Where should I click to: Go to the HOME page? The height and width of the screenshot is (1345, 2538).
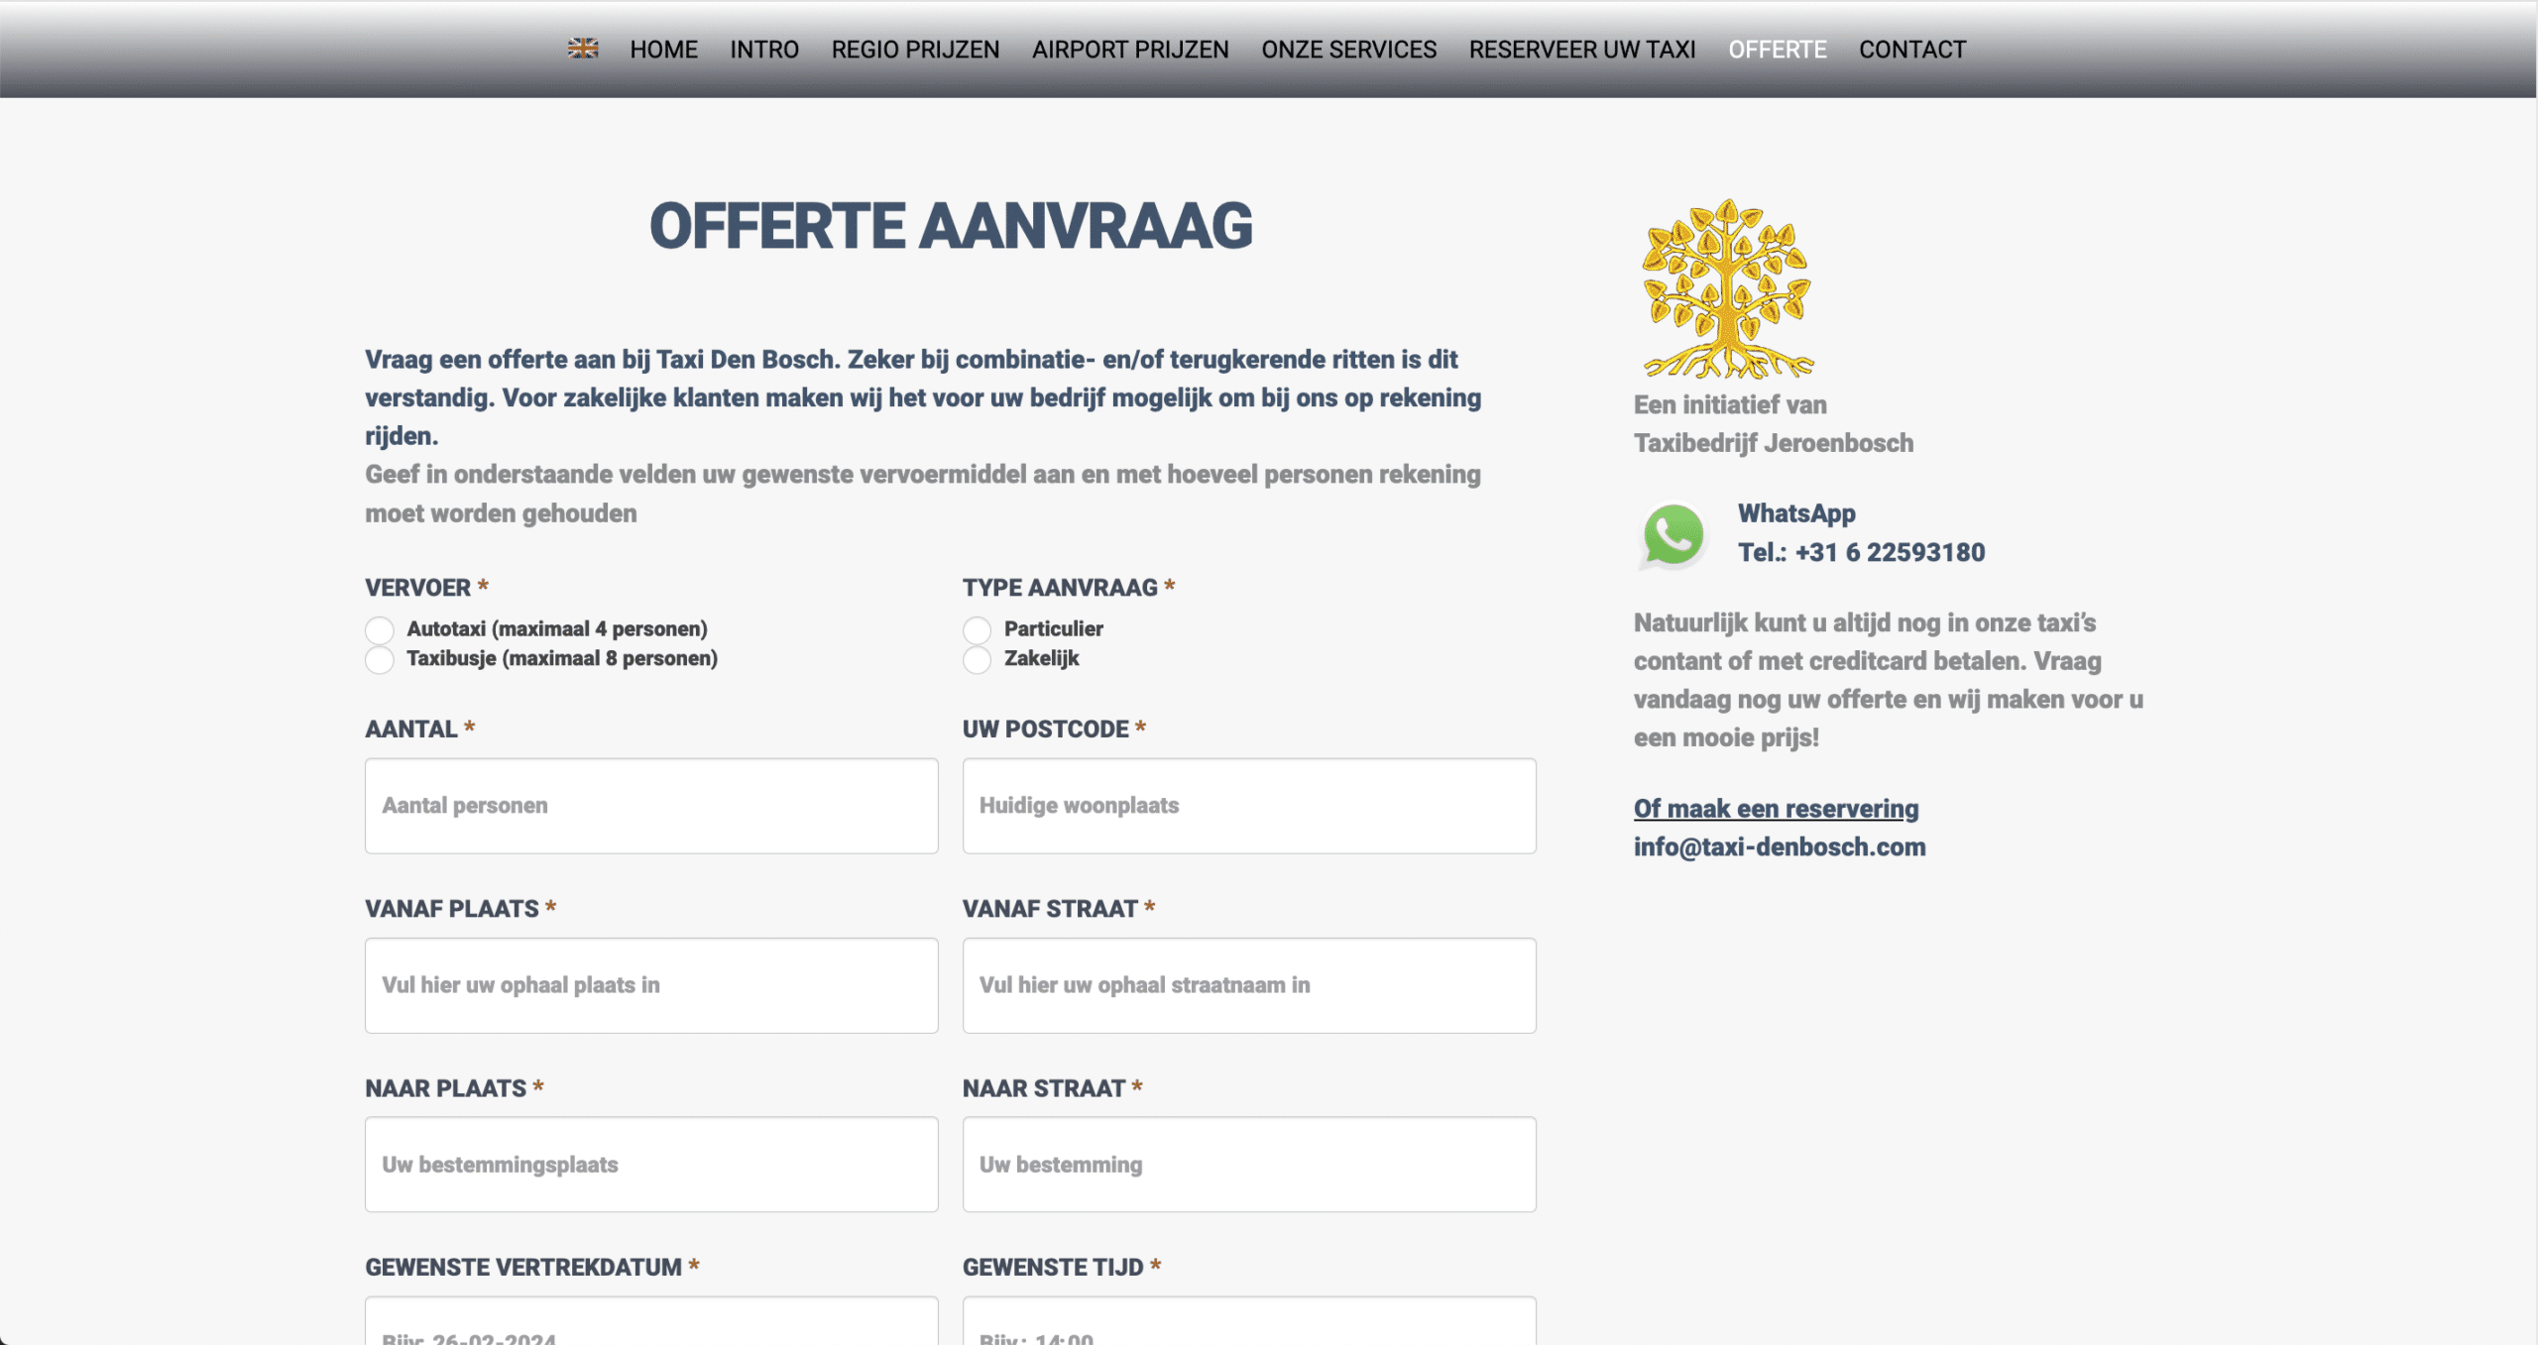tap(663, 50)
